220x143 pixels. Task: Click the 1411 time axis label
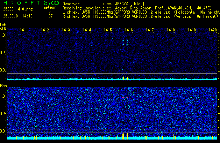coord(24,30)
